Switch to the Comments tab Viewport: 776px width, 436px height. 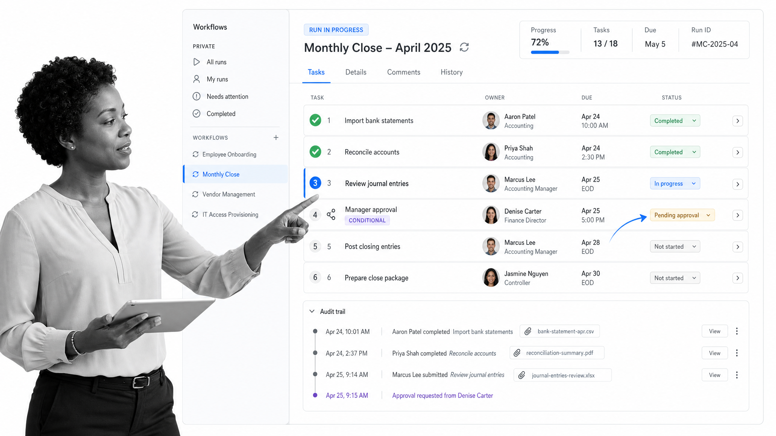coord(404,72)
